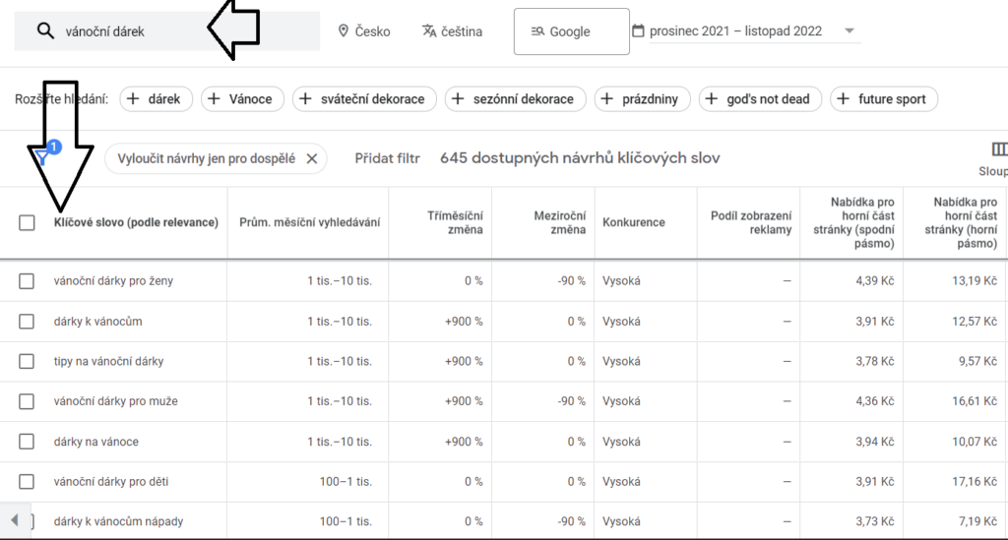This screenshot has height=540, width=1008.
Task: Check 'vánoční dárky pro ženy' row
Action: [27, 281]
